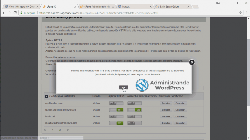Click Cancelar for mautic2.administrandowp.com
The image size is (250, 140).
pos(180,123)
